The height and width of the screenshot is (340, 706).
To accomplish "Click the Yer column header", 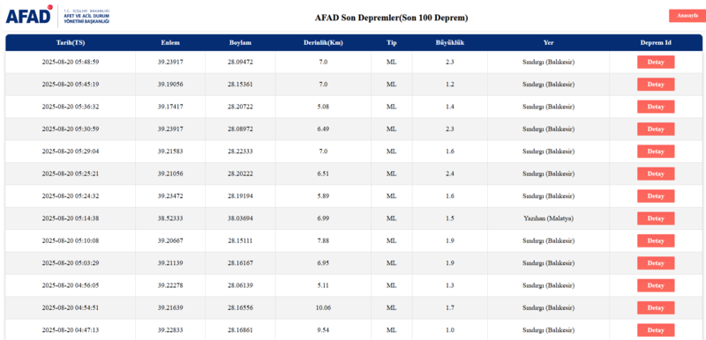I will pyautogui.click(x=548, y=43).
